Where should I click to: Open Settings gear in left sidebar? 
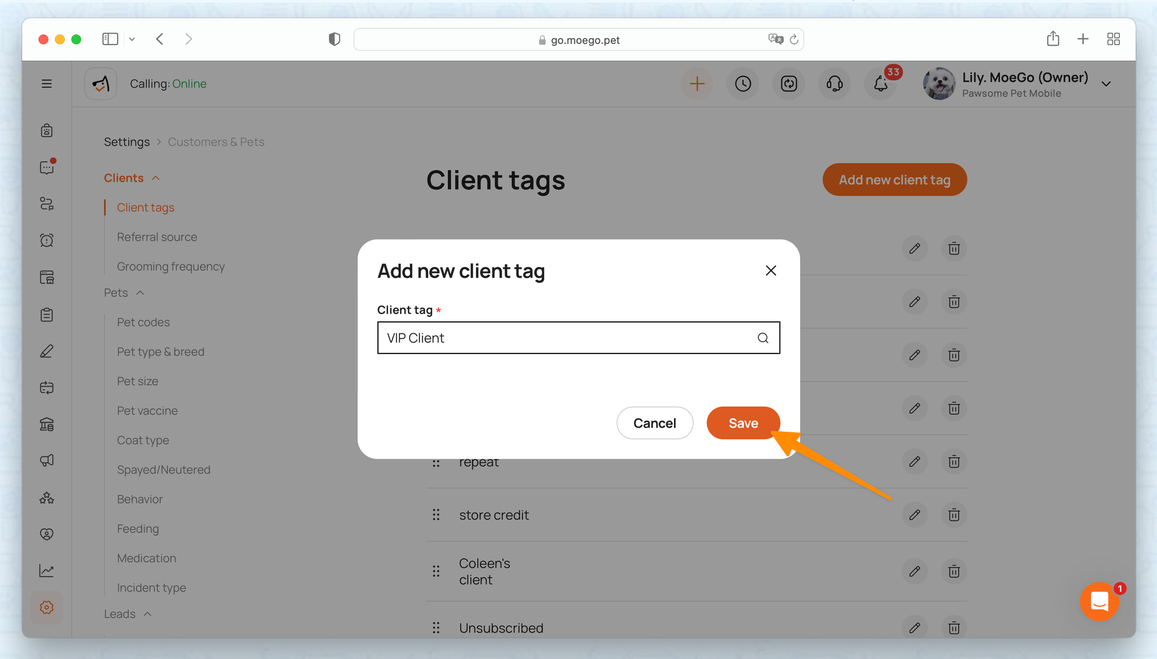point(47,608)
